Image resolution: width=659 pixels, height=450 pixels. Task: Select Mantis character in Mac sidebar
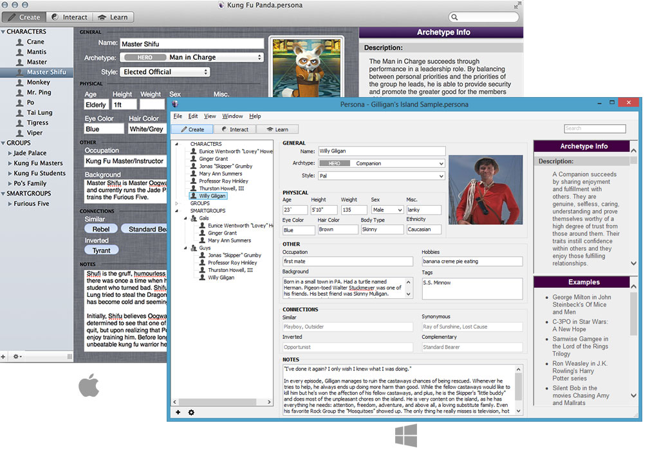coord(37,52)
